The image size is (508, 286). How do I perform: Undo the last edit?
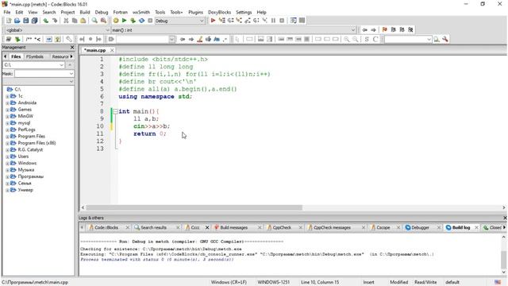coord(46,21)
